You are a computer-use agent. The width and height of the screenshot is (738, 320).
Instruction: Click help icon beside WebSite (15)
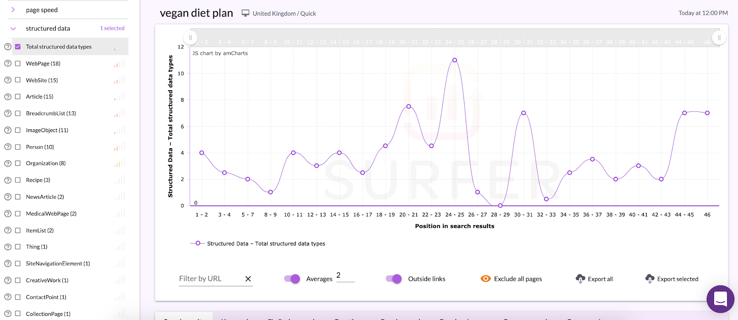click(8, 80)
